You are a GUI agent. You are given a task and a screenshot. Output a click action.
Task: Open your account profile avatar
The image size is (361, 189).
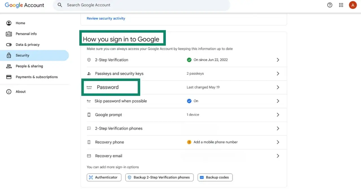[353, 5]
